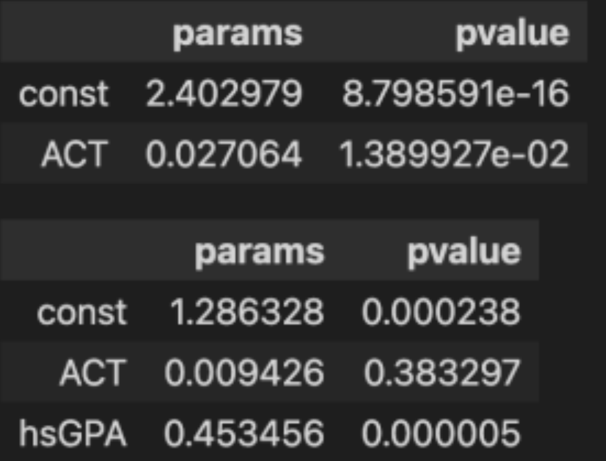
Task: Select the const row label beside 1.286328
Action: pyautogui.click(x=82, y=312)
